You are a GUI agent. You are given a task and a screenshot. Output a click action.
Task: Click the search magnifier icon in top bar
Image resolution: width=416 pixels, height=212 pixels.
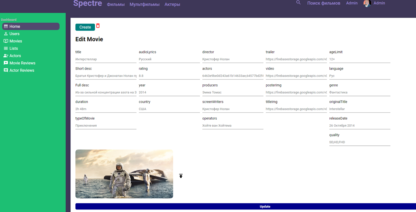tap(298, 3)
